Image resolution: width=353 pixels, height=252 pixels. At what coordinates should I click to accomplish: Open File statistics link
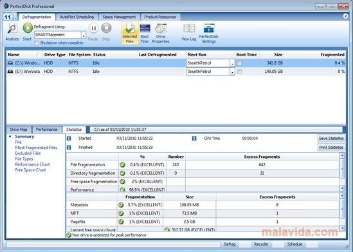(x=18, y=142)
